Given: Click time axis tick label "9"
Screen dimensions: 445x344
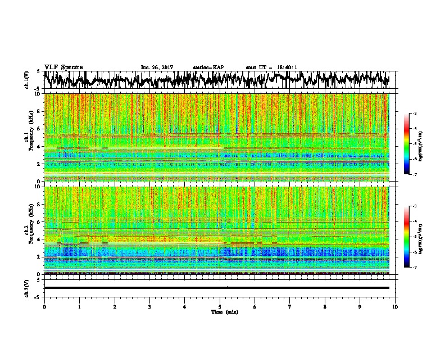Looking at the screenshot, I should coord(360,307).
